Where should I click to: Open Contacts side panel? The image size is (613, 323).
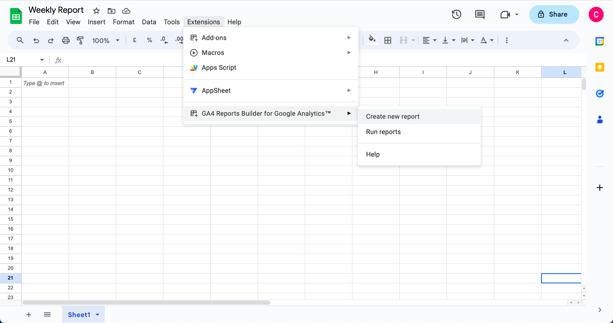click(600, 120)
